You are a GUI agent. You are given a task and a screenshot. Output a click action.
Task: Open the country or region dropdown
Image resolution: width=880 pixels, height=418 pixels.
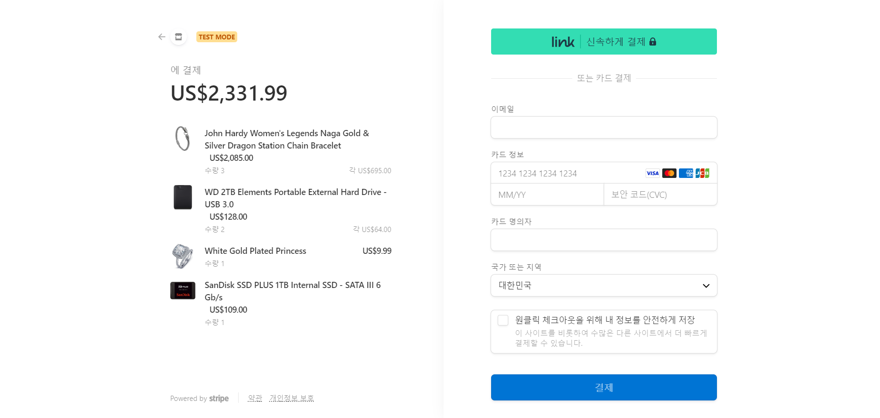(x=603, y=286)
